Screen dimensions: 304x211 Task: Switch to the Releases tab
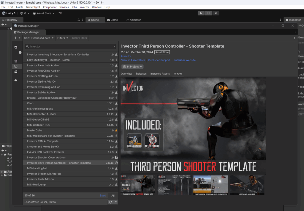pos(141,74)
